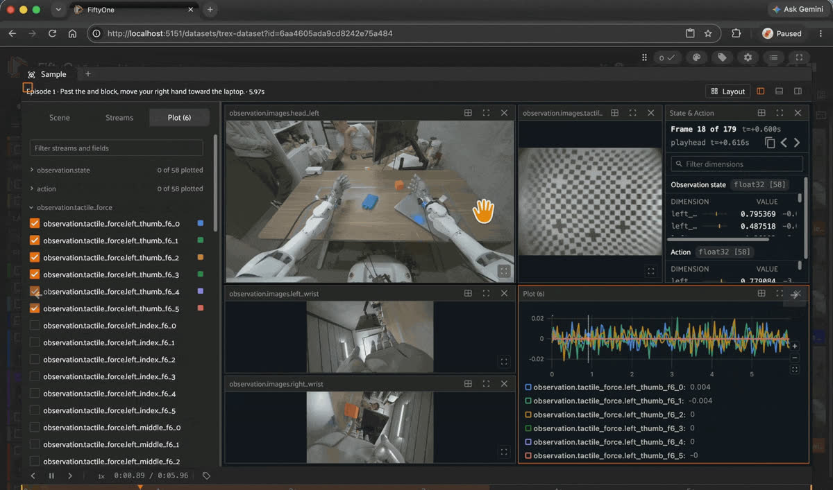Step to next frame in playback bar
This screenshot has height=490, width=833.
pos(69,475)
